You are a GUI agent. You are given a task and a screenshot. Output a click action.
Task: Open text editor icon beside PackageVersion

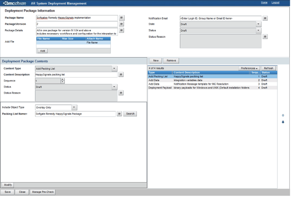[x=122, y=24]
